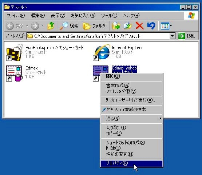The height and width of the screenshot is (175, 202).
Task: Choose 開く(O) in the context menu
Action: point(132,76)
